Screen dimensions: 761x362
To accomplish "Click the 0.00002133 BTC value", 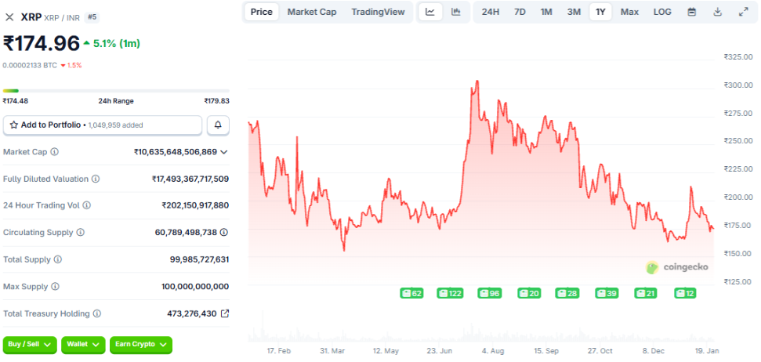I will pos(30,65).
